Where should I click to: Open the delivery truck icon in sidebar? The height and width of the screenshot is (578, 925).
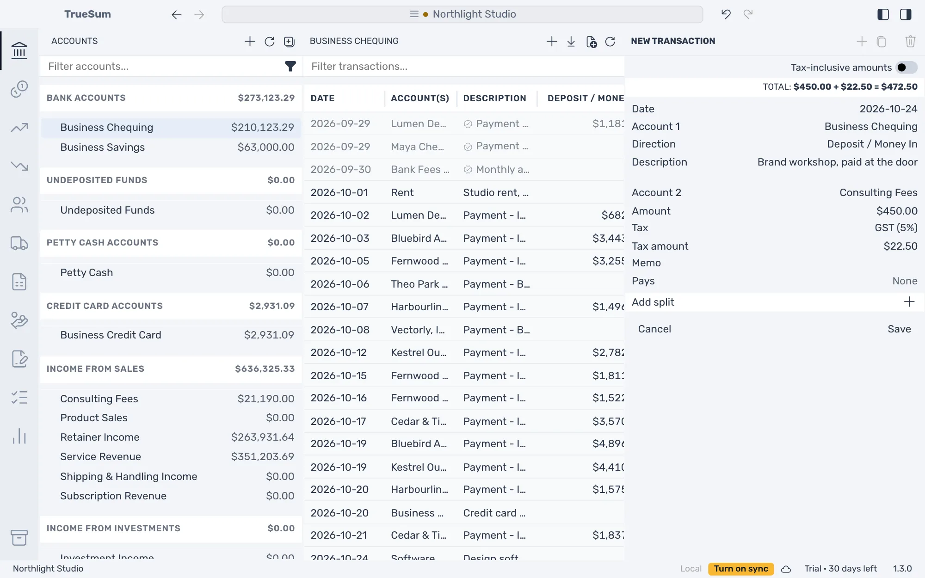[19, 243]
